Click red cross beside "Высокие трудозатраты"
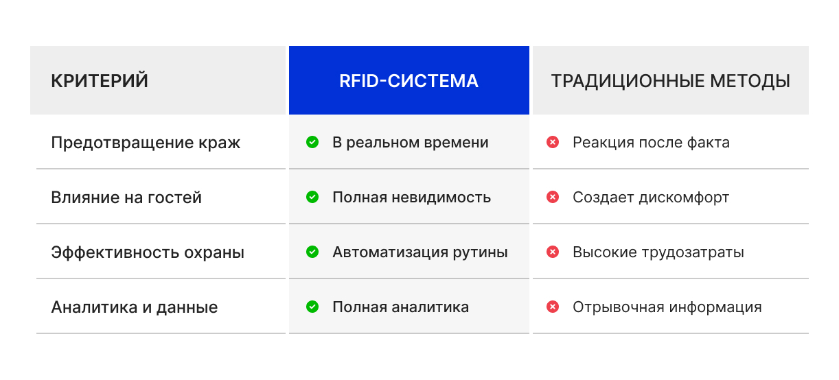This screenshot has height=380, width=839. tap(552, 252)
